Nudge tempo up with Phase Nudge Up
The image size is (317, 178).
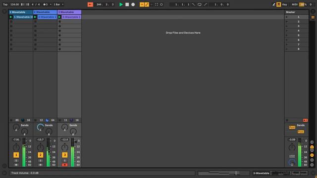pyautogui.click(x=27, y=4)
